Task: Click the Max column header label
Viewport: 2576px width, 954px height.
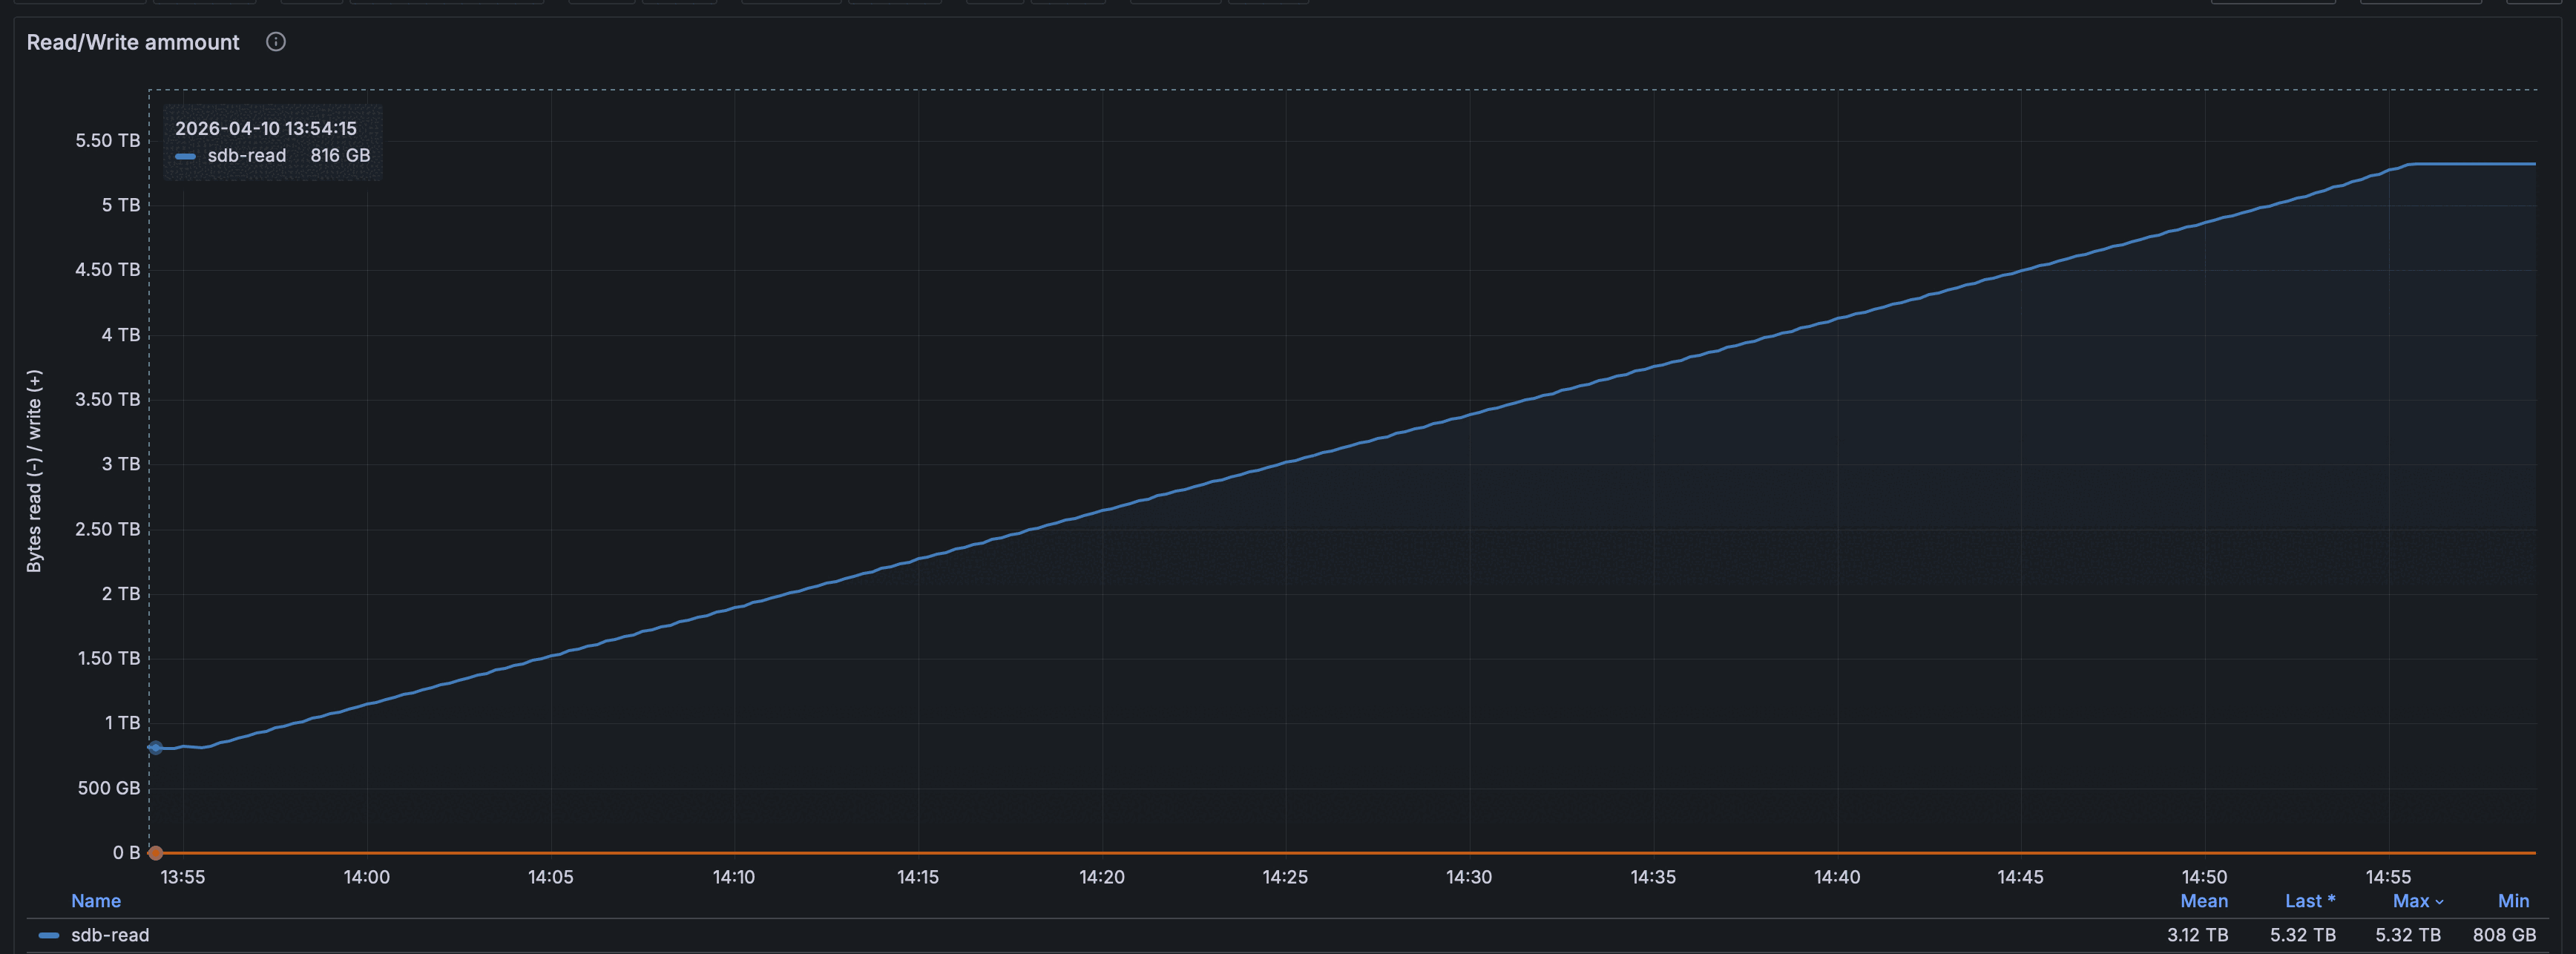Action: point(2410,901)
